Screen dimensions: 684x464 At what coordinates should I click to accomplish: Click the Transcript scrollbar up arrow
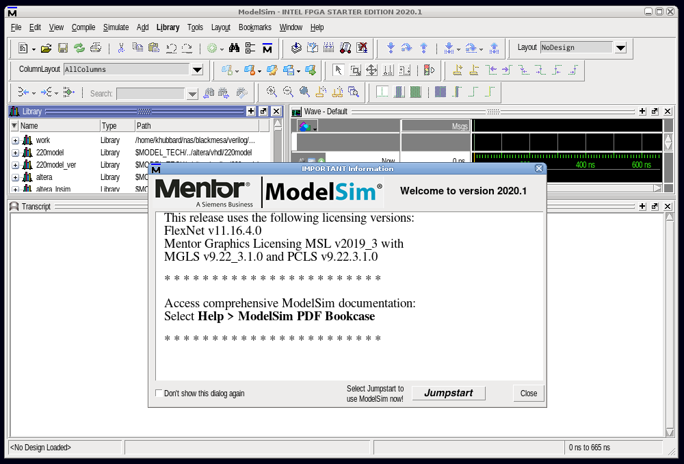670,218
